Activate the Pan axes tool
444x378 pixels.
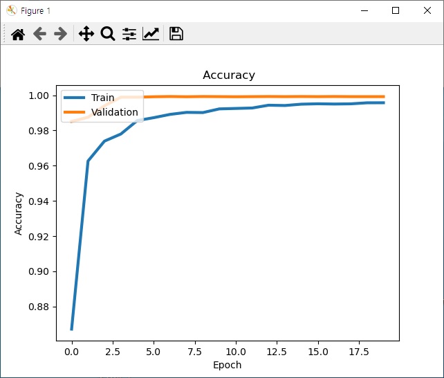click(86, 34)
